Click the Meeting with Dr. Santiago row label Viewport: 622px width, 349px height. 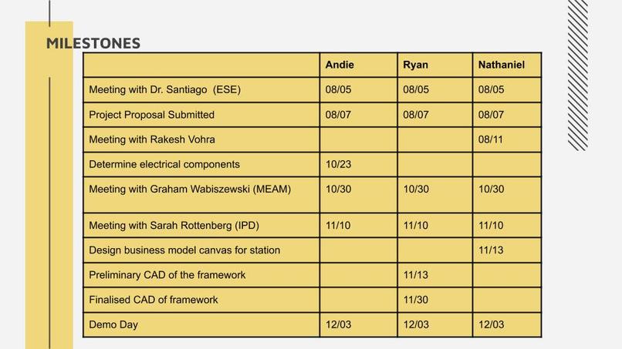tap(201, 90)
